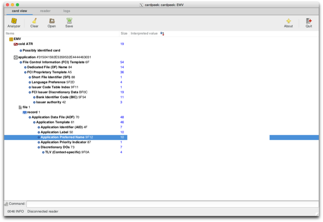Click bullet icon of Application Data File
Viewport: 323px width, 222px height.
coord(30,117)
